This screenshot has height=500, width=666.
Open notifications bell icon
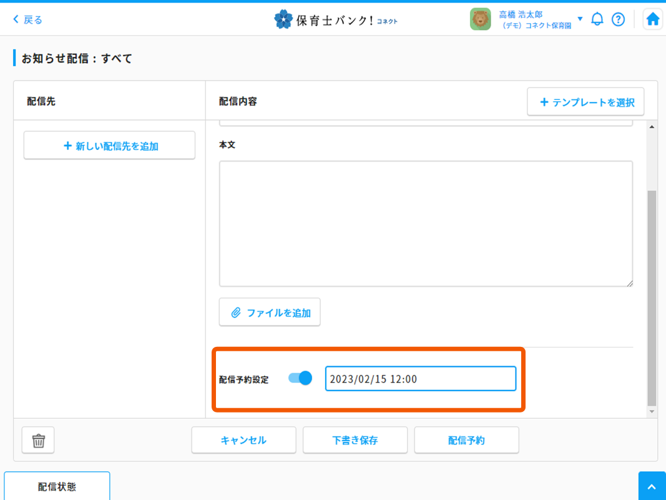[597, 19]
